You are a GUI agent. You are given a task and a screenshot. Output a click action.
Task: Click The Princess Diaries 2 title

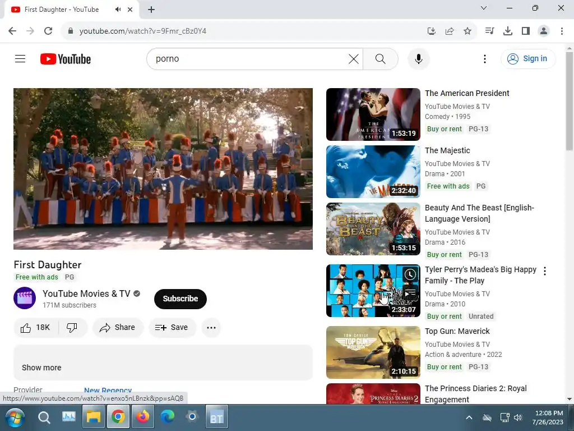pyautogui.click(x=475, y=394)
